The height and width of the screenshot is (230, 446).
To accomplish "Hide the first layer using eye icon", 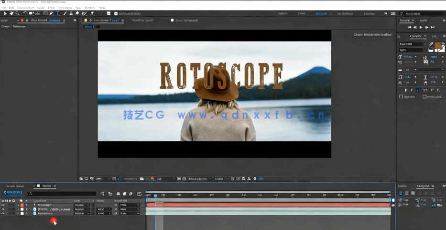I will pyautogui.click(x=3, y=205).
